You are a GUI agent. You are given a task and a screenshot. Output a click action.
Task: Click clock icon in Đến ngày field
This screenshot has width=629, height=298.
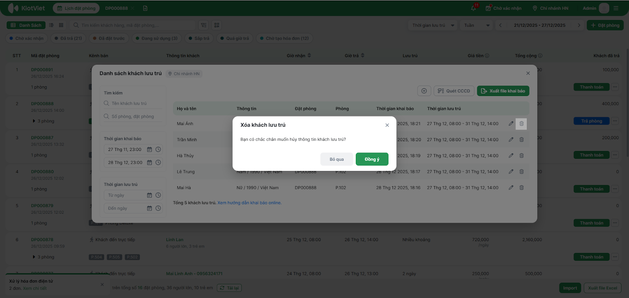pyautogui.click(x=158, y=208)
